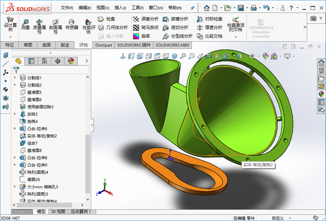Pin the menu bar with pushpin
The height and width of the screenshot is (221, 326).
[192, 8]
